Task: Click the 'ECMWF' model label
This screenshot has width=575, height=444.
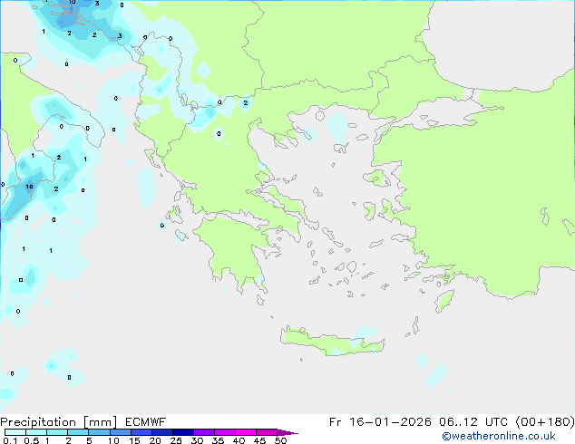Action: pos(146,422)
